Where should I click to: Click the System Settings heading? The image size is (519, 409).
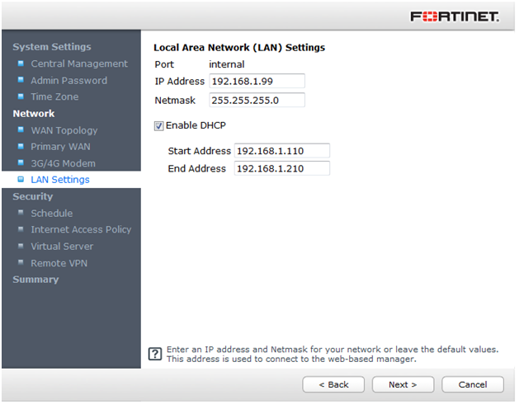pyautogui.click(x=52, y=47)
